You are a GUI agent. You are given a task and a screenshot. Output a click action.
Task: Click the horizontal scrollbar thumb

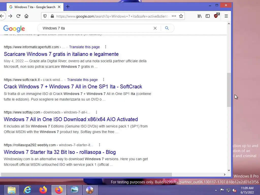pyautogui.click(x=86, y=174)
